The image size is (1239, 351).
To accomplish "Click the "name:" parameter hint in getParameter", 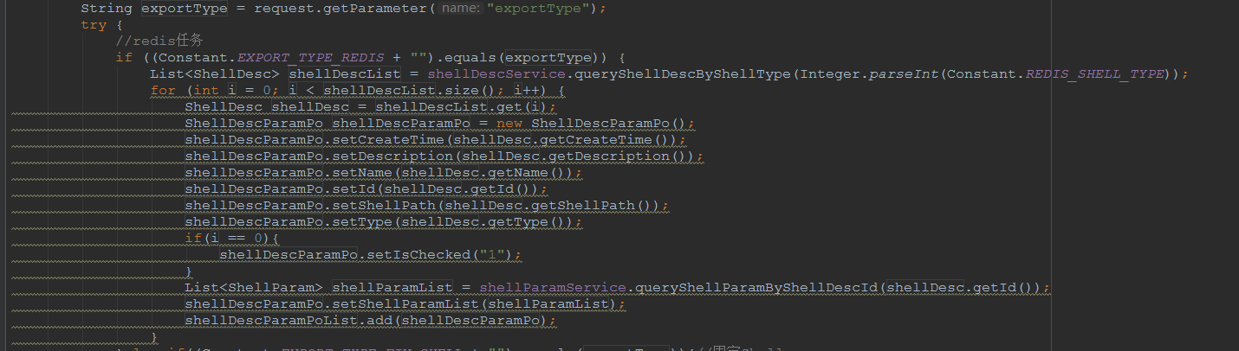I will pyautogui.click(x=459, y=8).
